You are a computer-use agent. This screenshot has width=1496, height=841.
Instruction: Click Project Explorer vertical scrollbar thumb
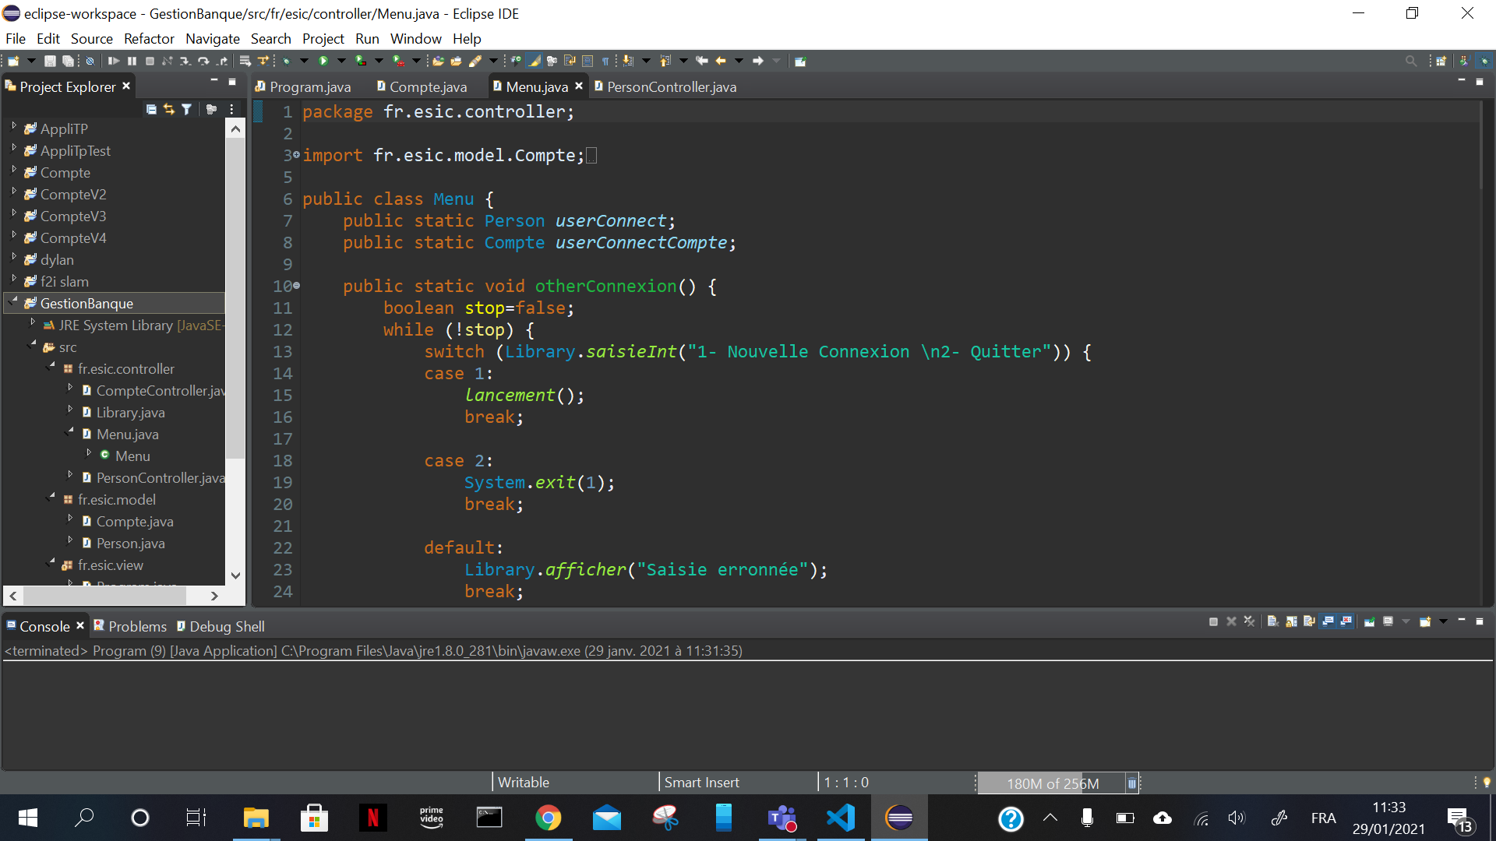click(235, 300)
